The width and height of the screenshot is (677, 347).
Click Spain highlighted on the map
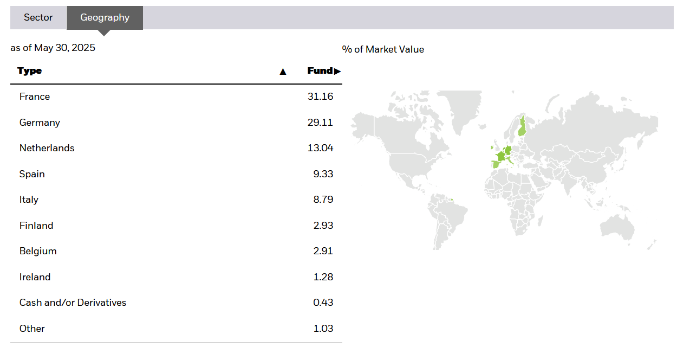tap(496, 164)
